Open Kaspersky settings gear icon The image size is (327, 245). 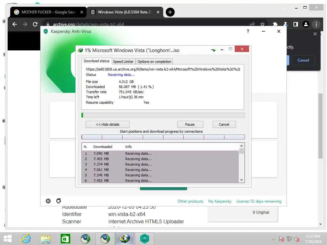(48, 201)
